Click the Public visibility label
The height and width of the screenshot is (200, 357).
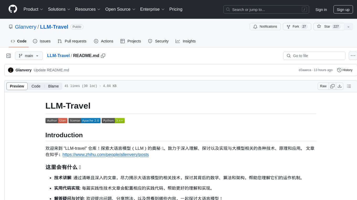(x=77, y=27)
